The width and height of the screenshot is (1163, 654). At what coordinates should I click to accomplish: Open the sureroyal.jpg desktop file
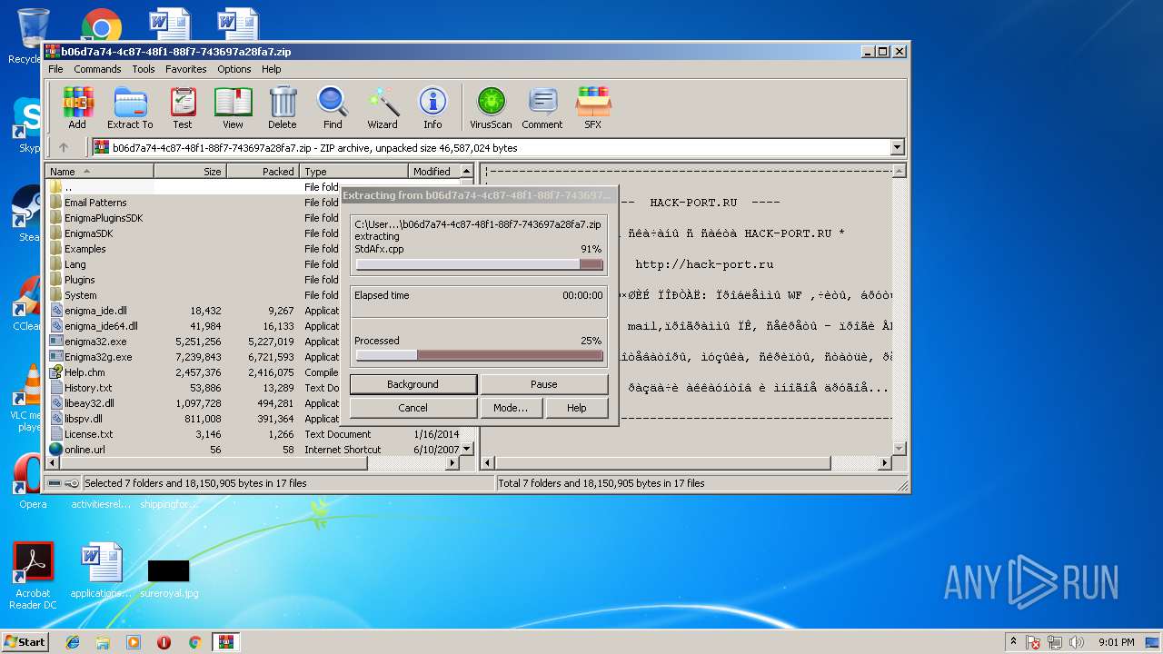169,579
